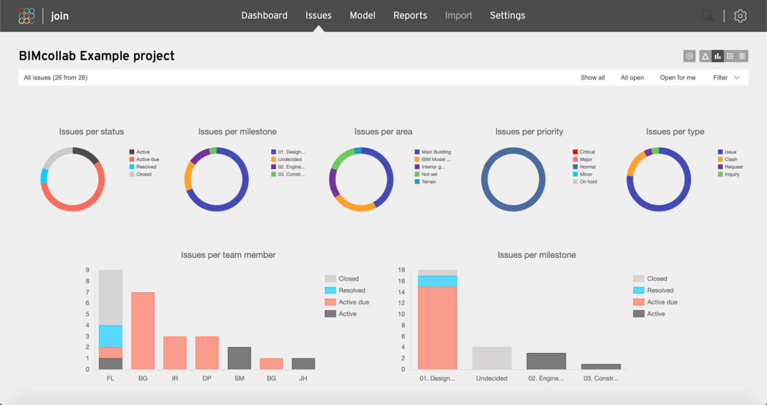
Task: Switch to the list rows view icon
Action: click(x=742, y=56)
